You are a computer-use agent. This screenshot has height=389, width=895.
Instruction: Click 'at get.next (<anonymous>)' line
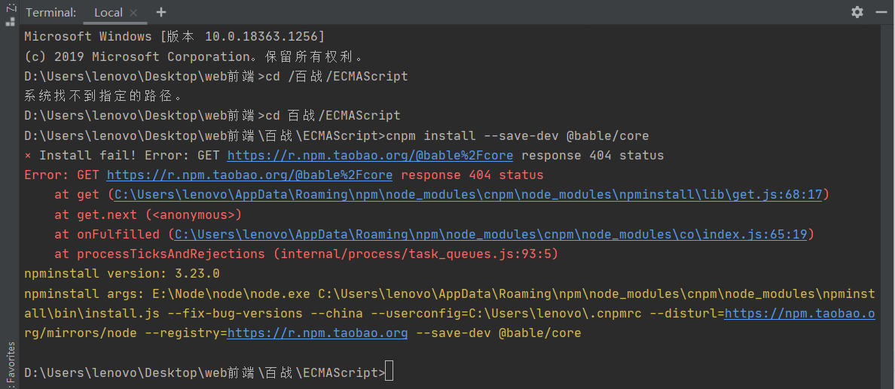148,214
